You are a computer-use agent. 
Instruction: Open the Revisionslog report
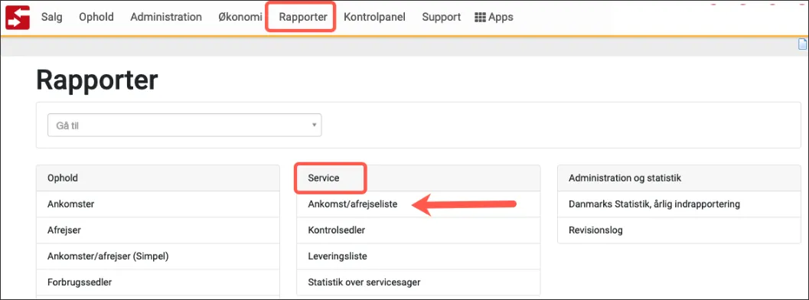(679, 230)
